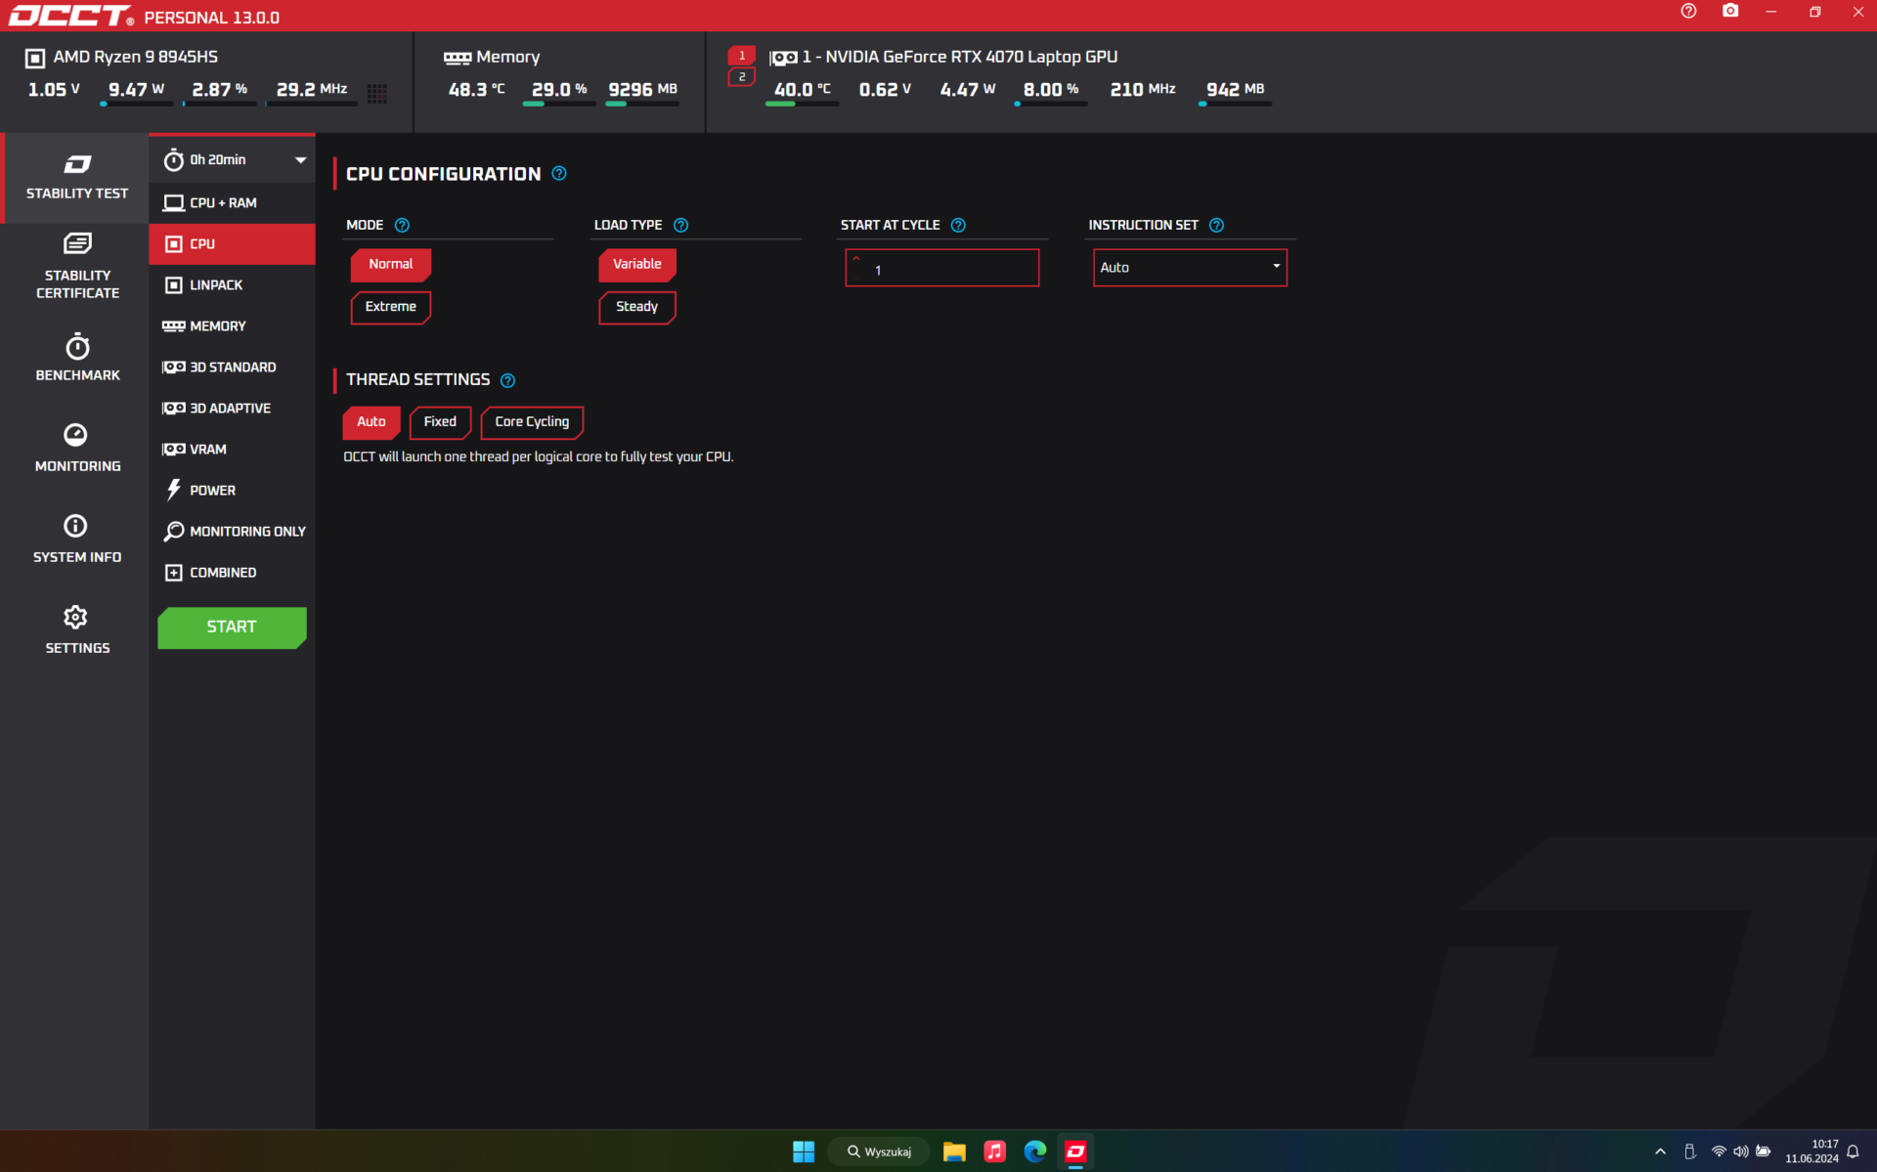Click the NVIDIA GPU card icon
Screen dimensions: 1877x1172
pyautogui.click(x=783, y=59)
